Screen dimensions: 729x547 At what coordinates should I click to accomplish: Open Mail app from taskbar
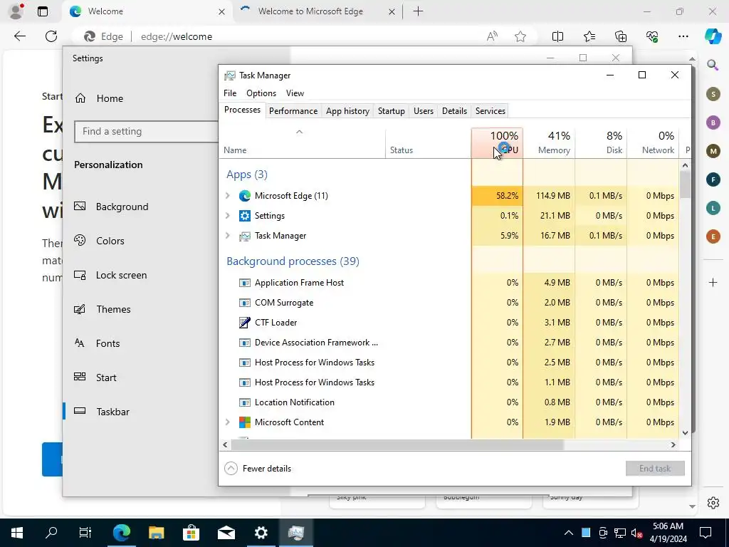[x=226, y=533]
